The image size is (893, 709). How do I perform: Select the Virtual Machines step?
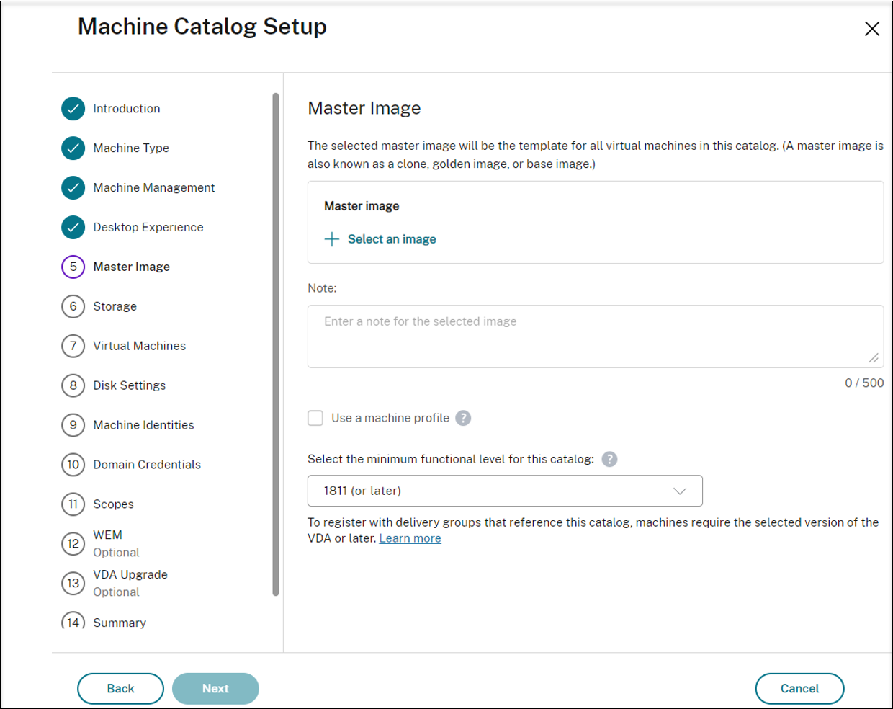[x=139, y=347]
